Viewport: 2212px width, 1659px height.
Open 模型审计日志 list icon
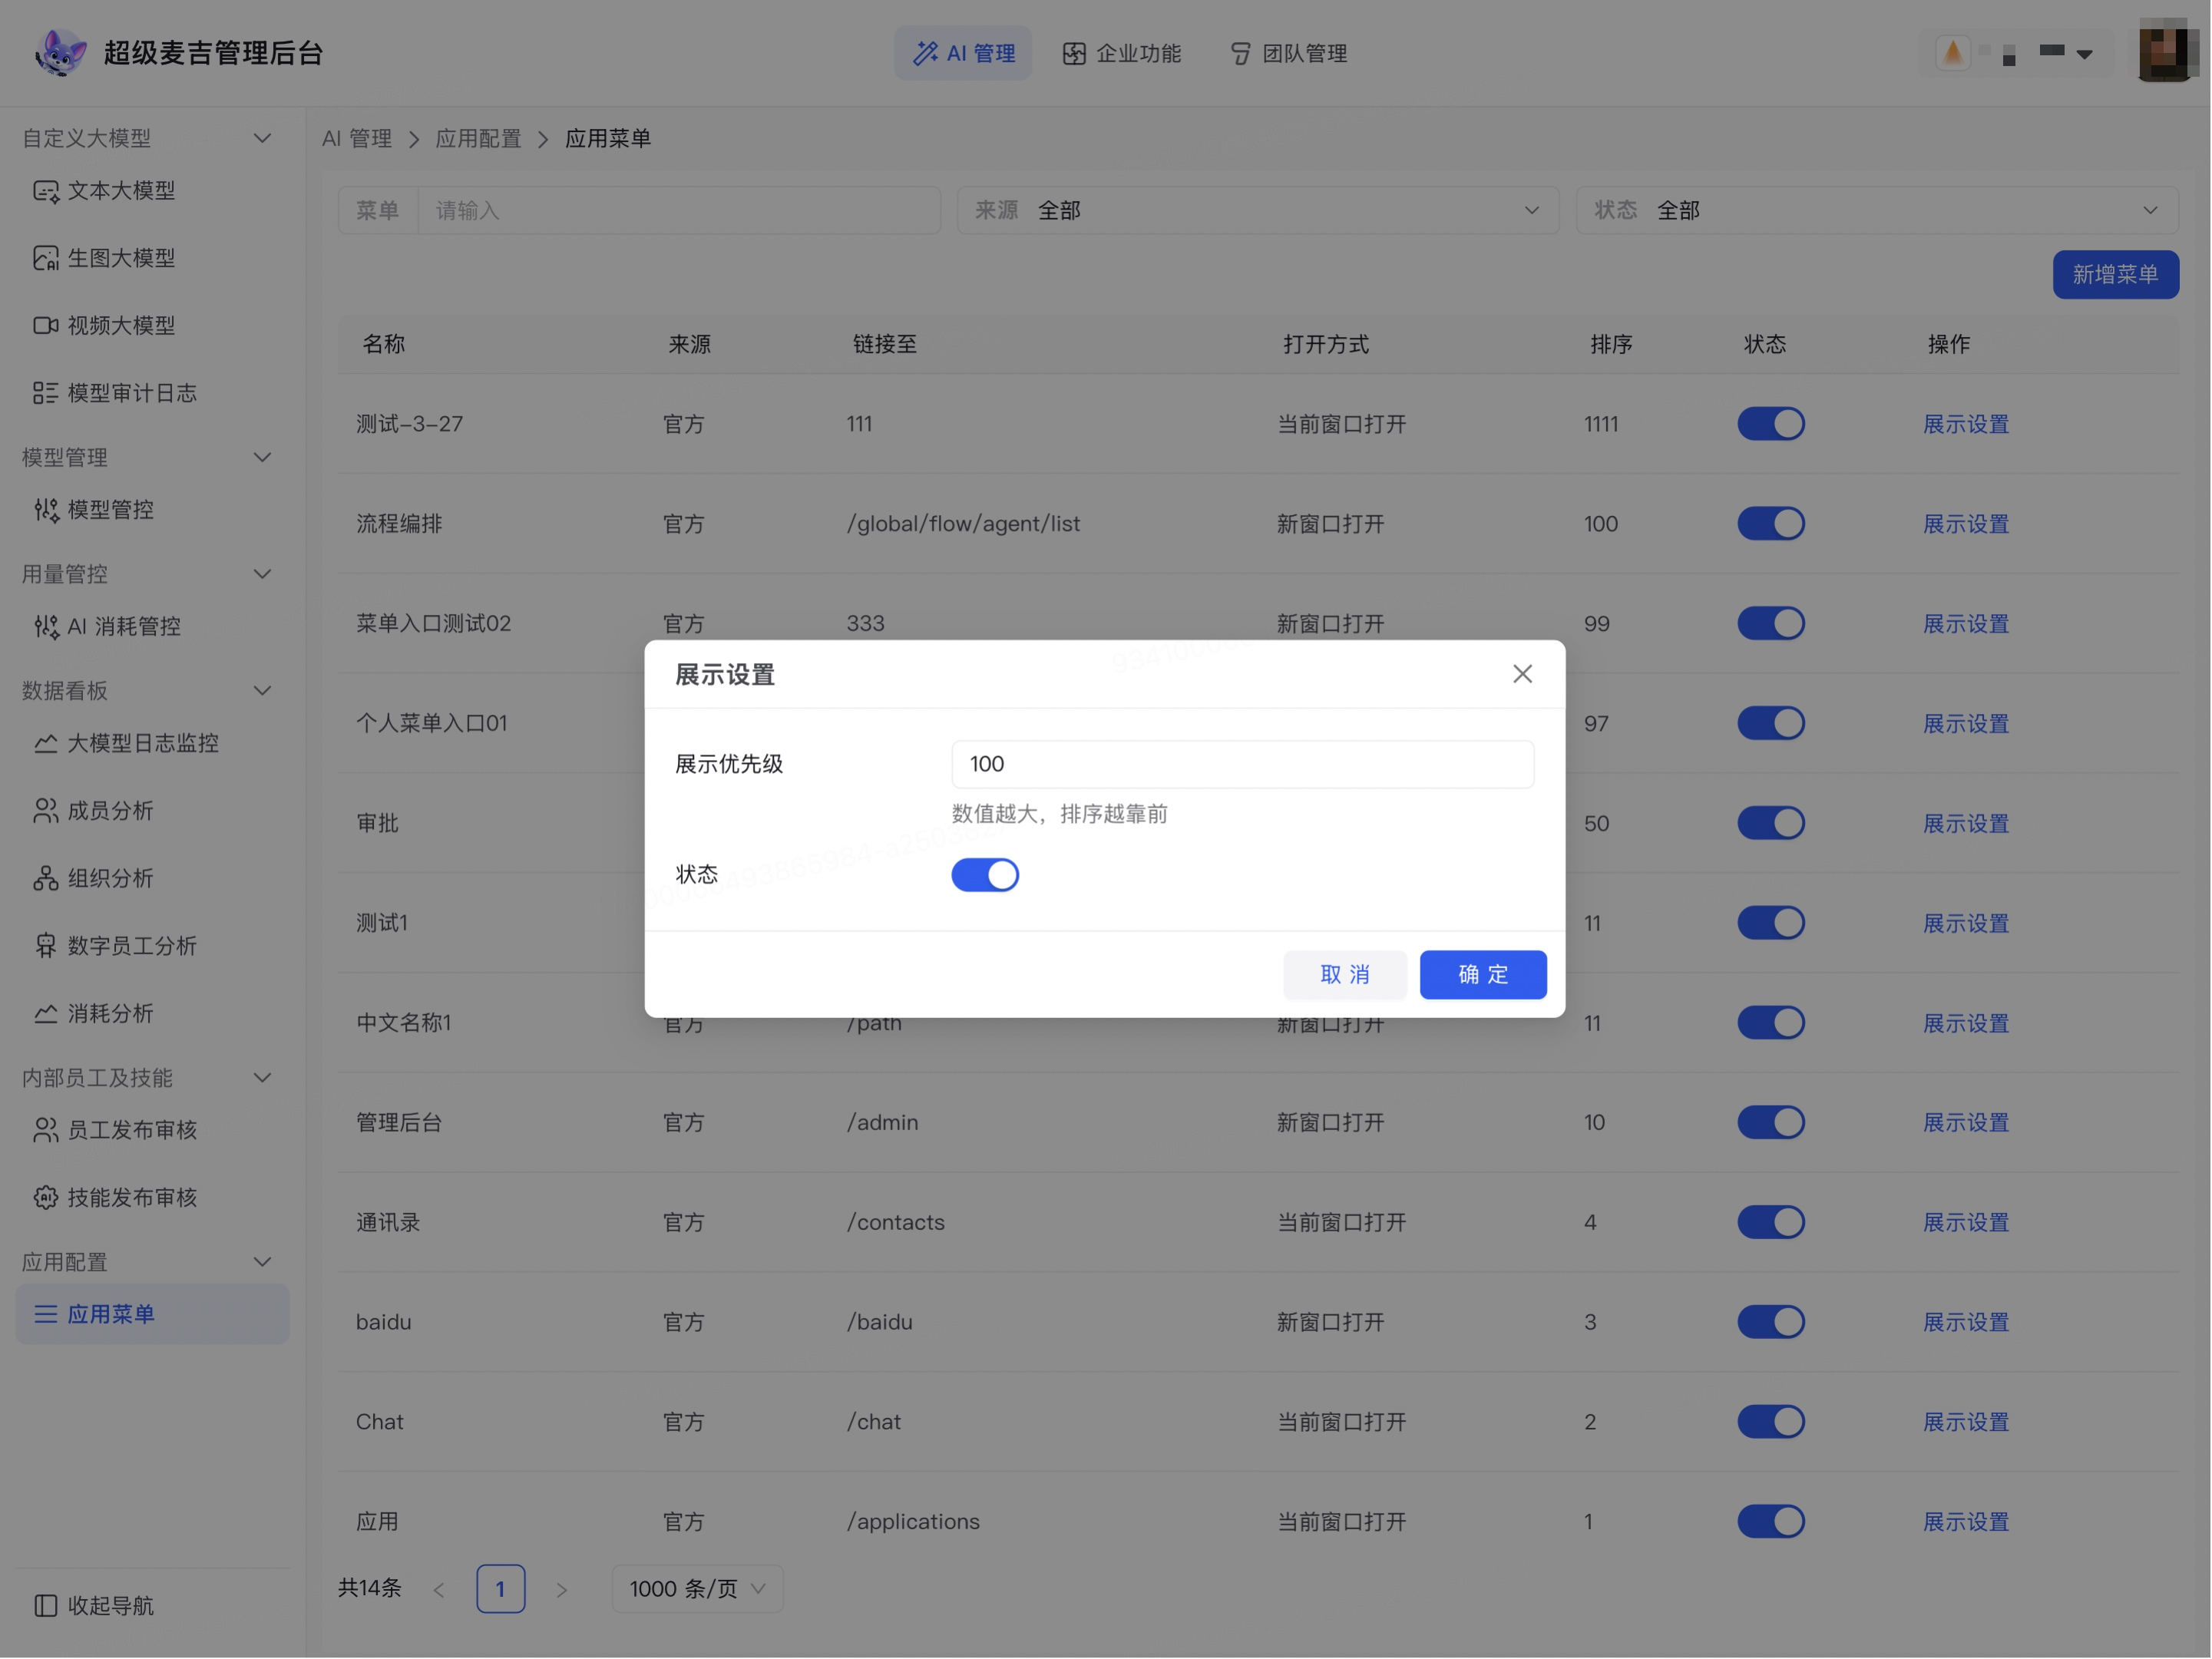pyautogui.click(x=46, y=393)
